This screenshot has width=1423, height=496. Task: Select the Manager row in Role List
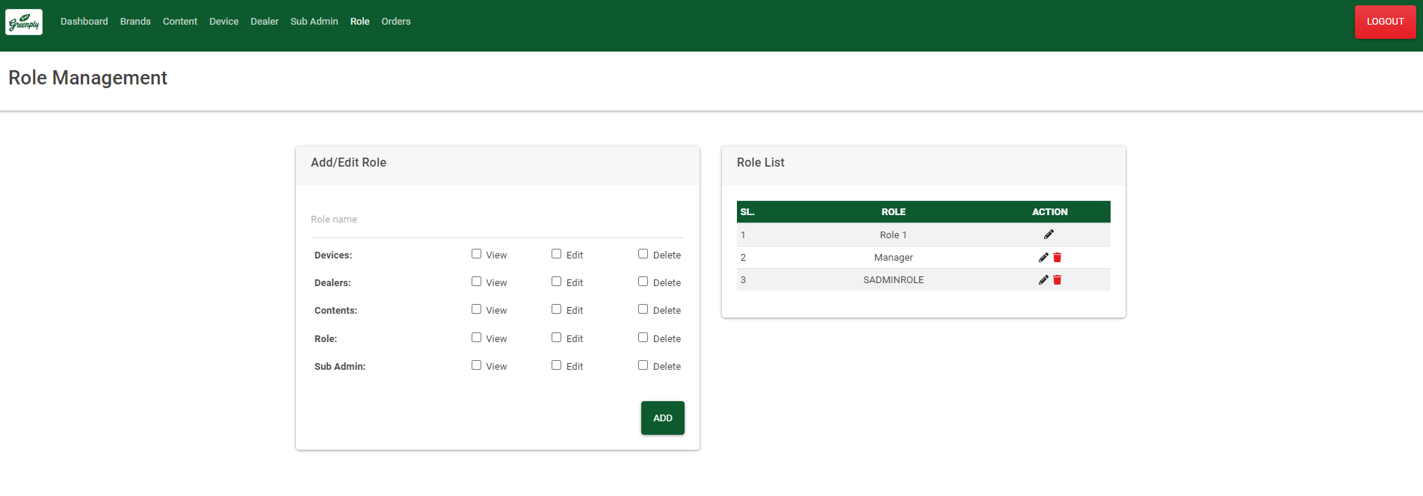tap(924, 257)
